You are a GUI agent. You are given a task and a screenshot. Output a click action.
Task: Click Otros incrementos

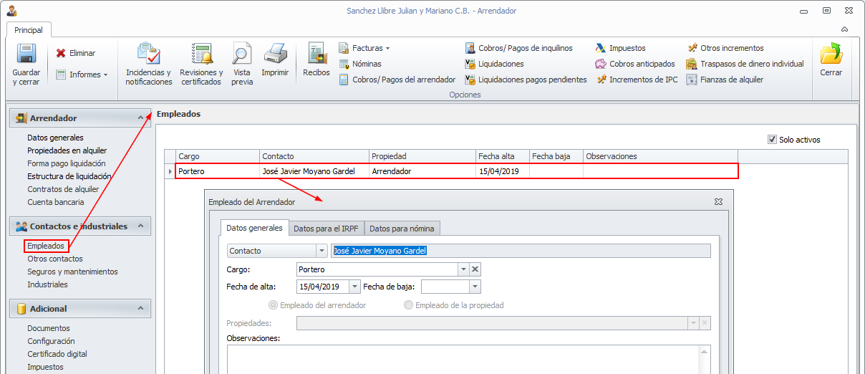tap(725, 48)
